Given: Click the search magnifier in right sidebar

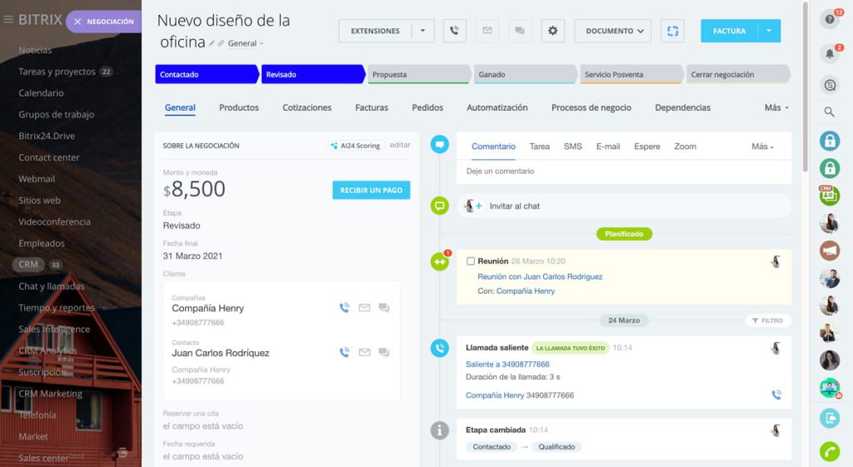Looking at the screenshot, I should click(x=830, y=112).
